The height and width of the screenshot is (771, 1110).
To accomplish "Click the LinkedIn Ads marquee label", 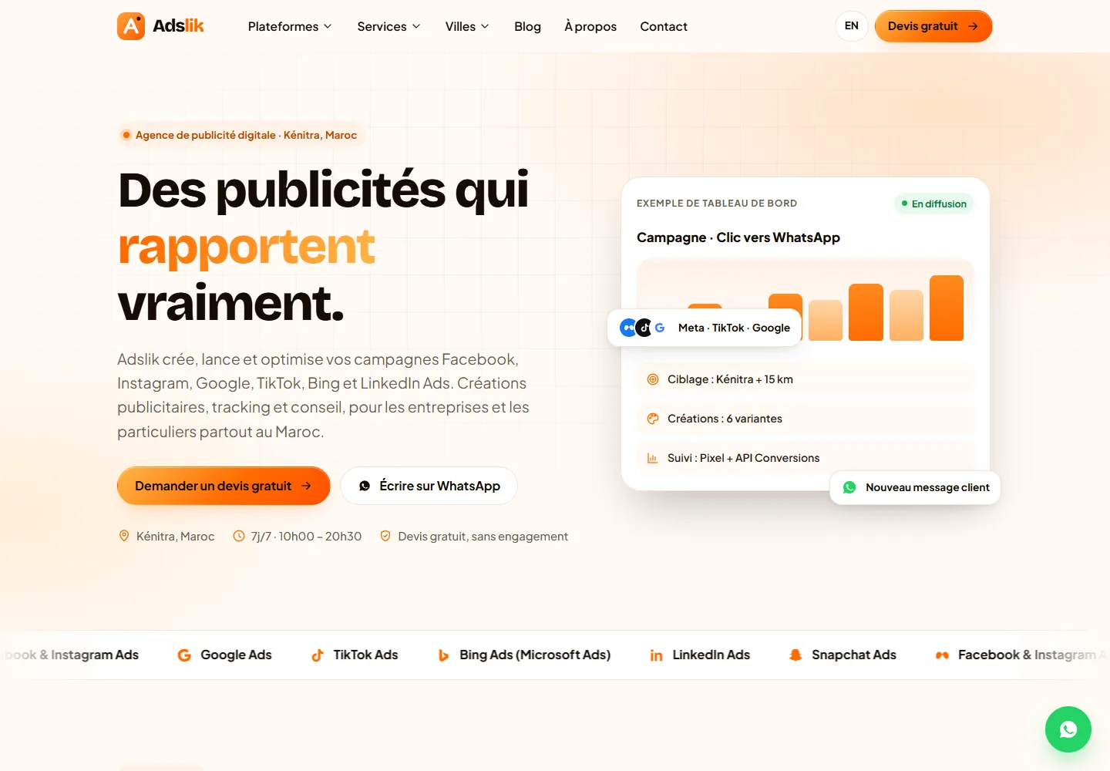I will (711, 655).
